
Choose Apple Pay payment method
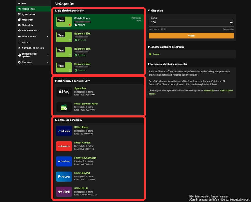coord(99,92)
